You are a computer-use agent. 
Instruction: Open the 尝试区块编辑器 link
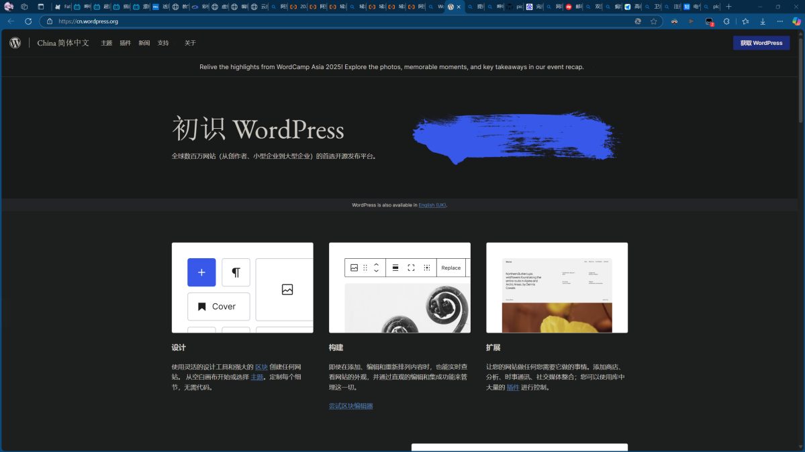click(x=350, y=406)
